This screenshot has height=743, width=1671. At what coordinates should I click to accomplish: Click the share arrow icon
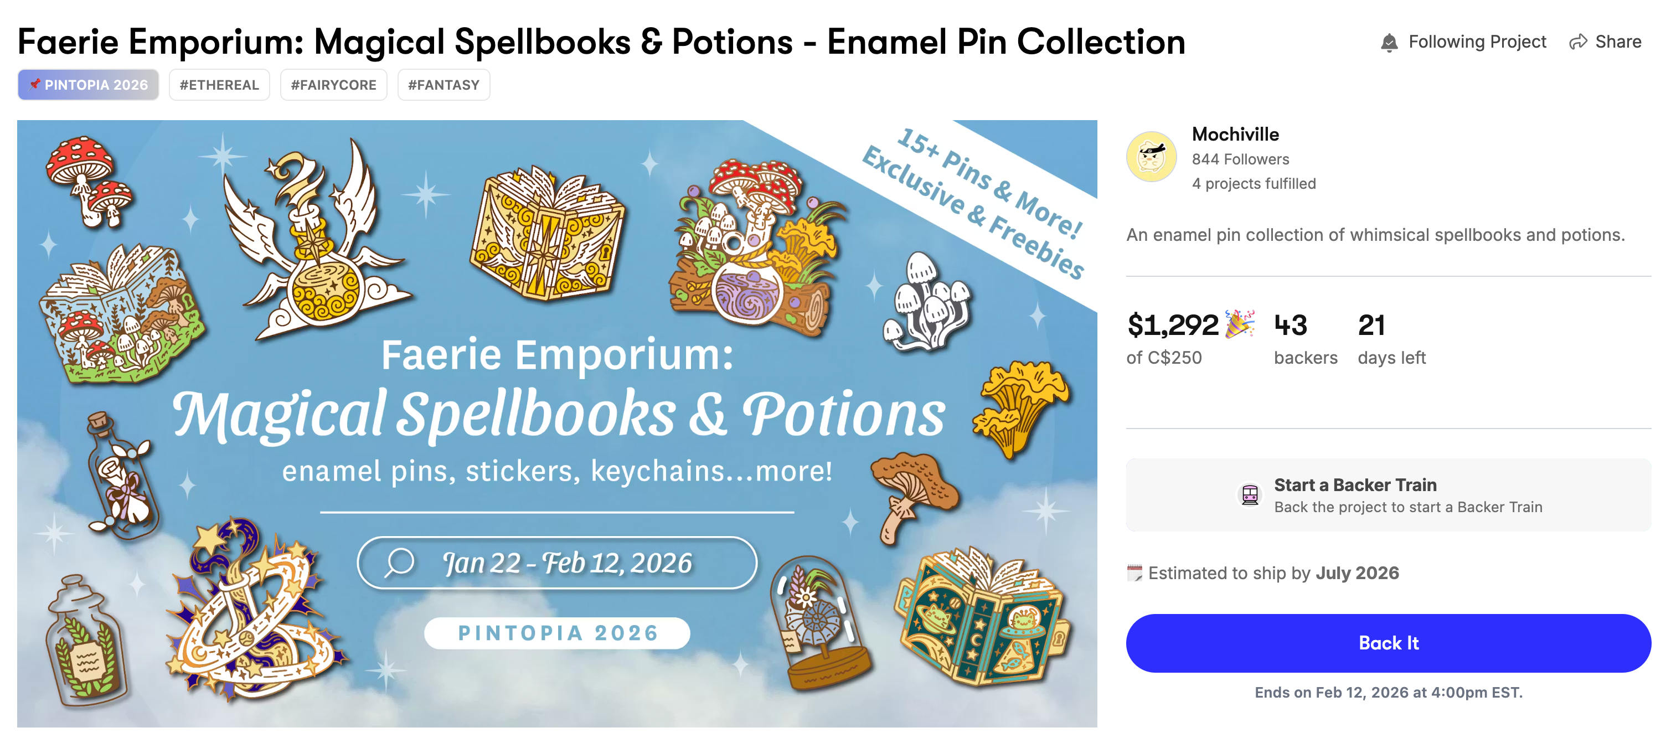pos(1577,42)
